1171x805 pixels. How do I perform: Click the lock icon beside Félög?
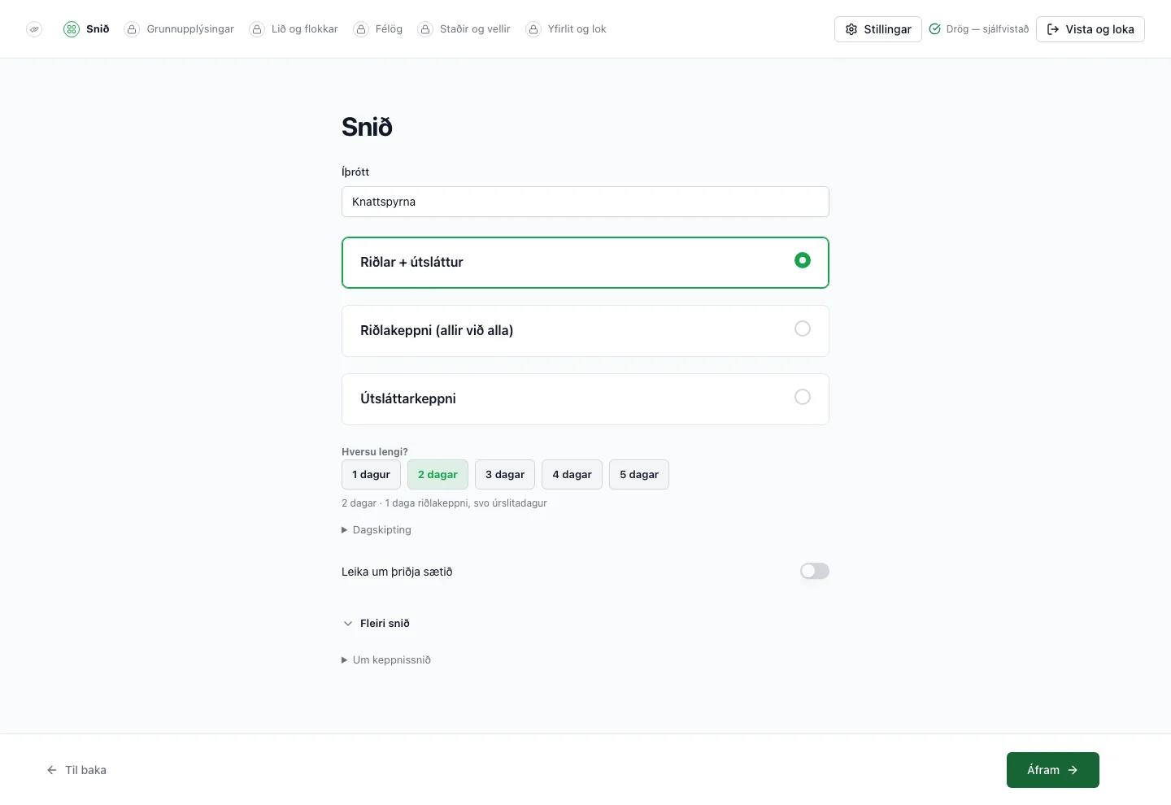pyautogui.click(x=361, y=29)
